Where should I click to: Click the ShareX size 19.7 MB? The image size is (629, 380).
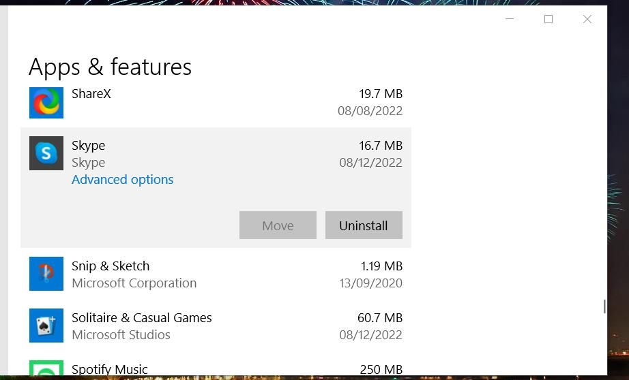coord(381,94)
